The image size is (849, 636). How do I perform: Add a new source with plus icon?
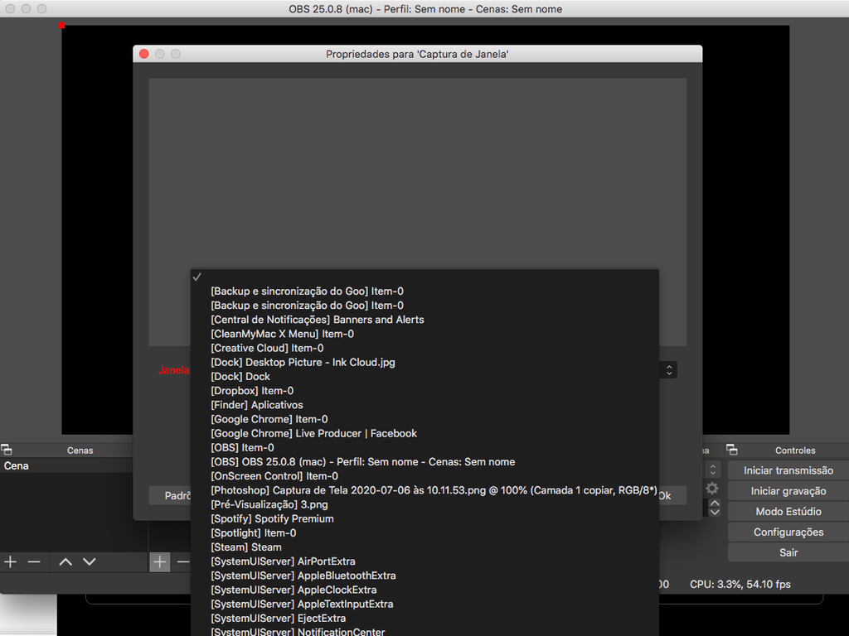click(x=160, y=562)
